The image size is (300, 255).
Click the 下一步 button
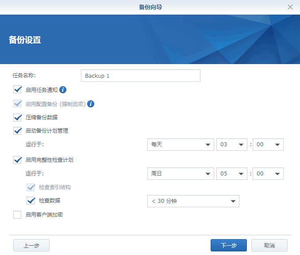[x=229, y=245]
